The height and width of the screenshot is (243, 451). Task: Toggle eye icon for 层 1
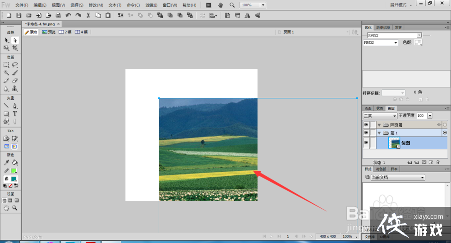coord(366,133)
